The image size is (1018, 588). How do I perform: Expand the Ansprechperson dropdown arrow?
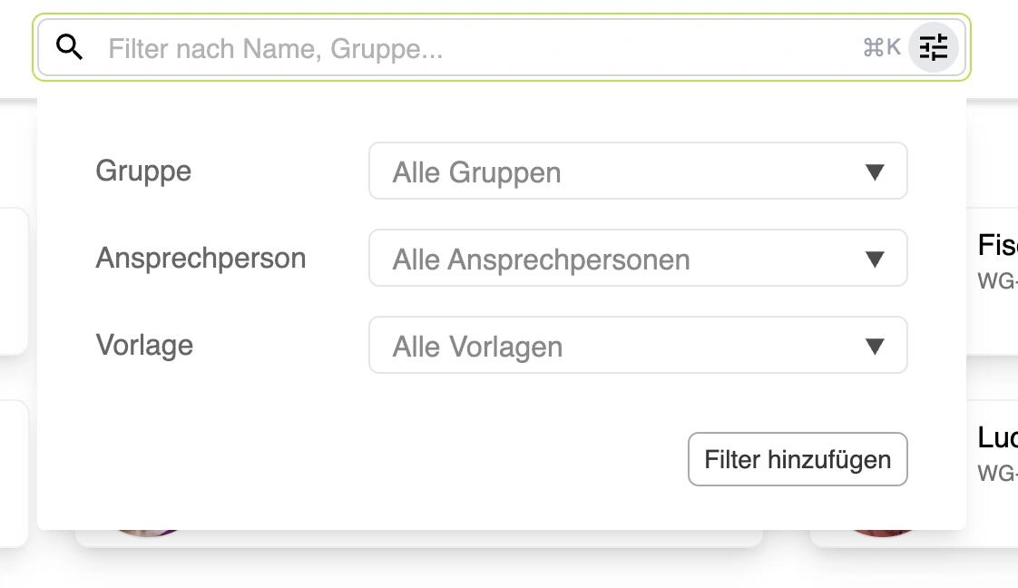875,259
